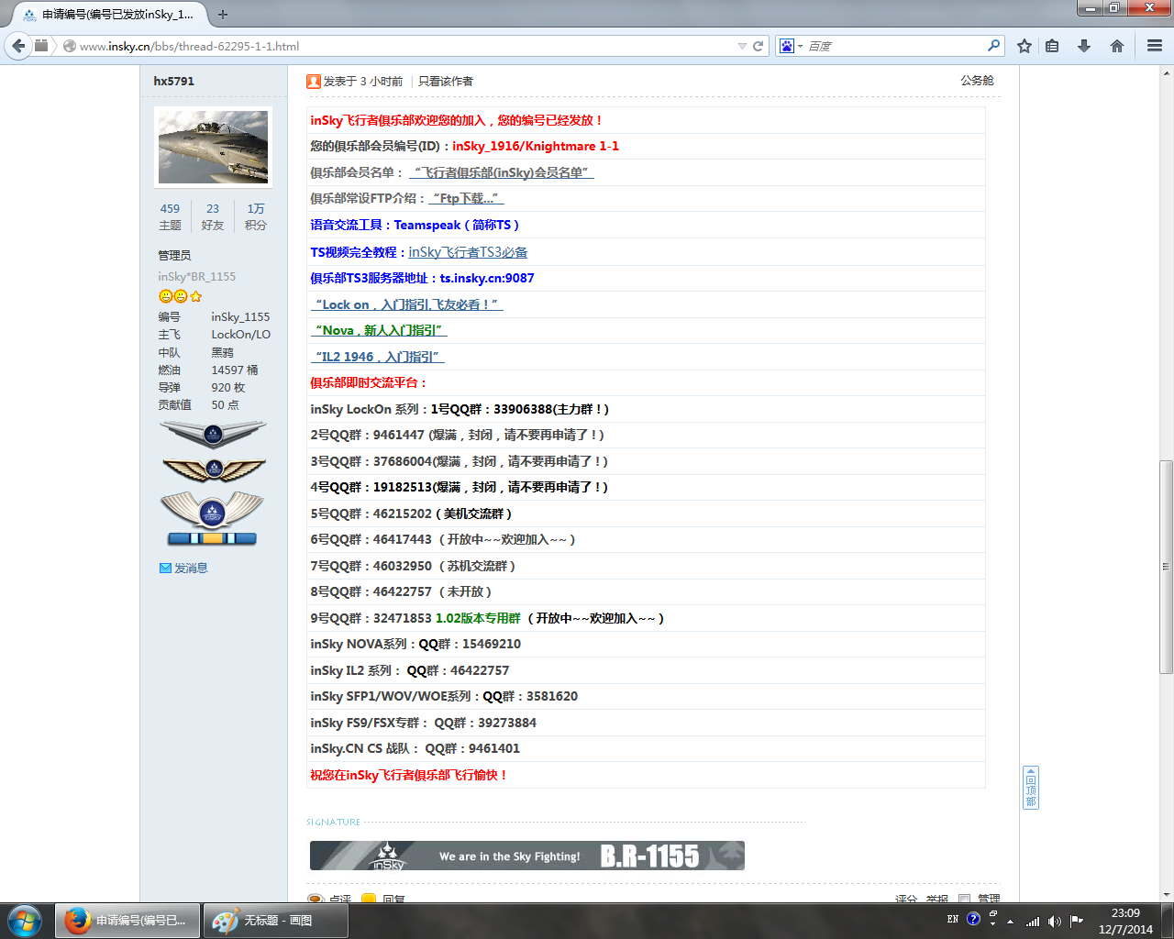Click the 回顶部 back-to-top button
This screenshot has height=939, width=1174.
pyautogui.click(x=1031, y=788)
